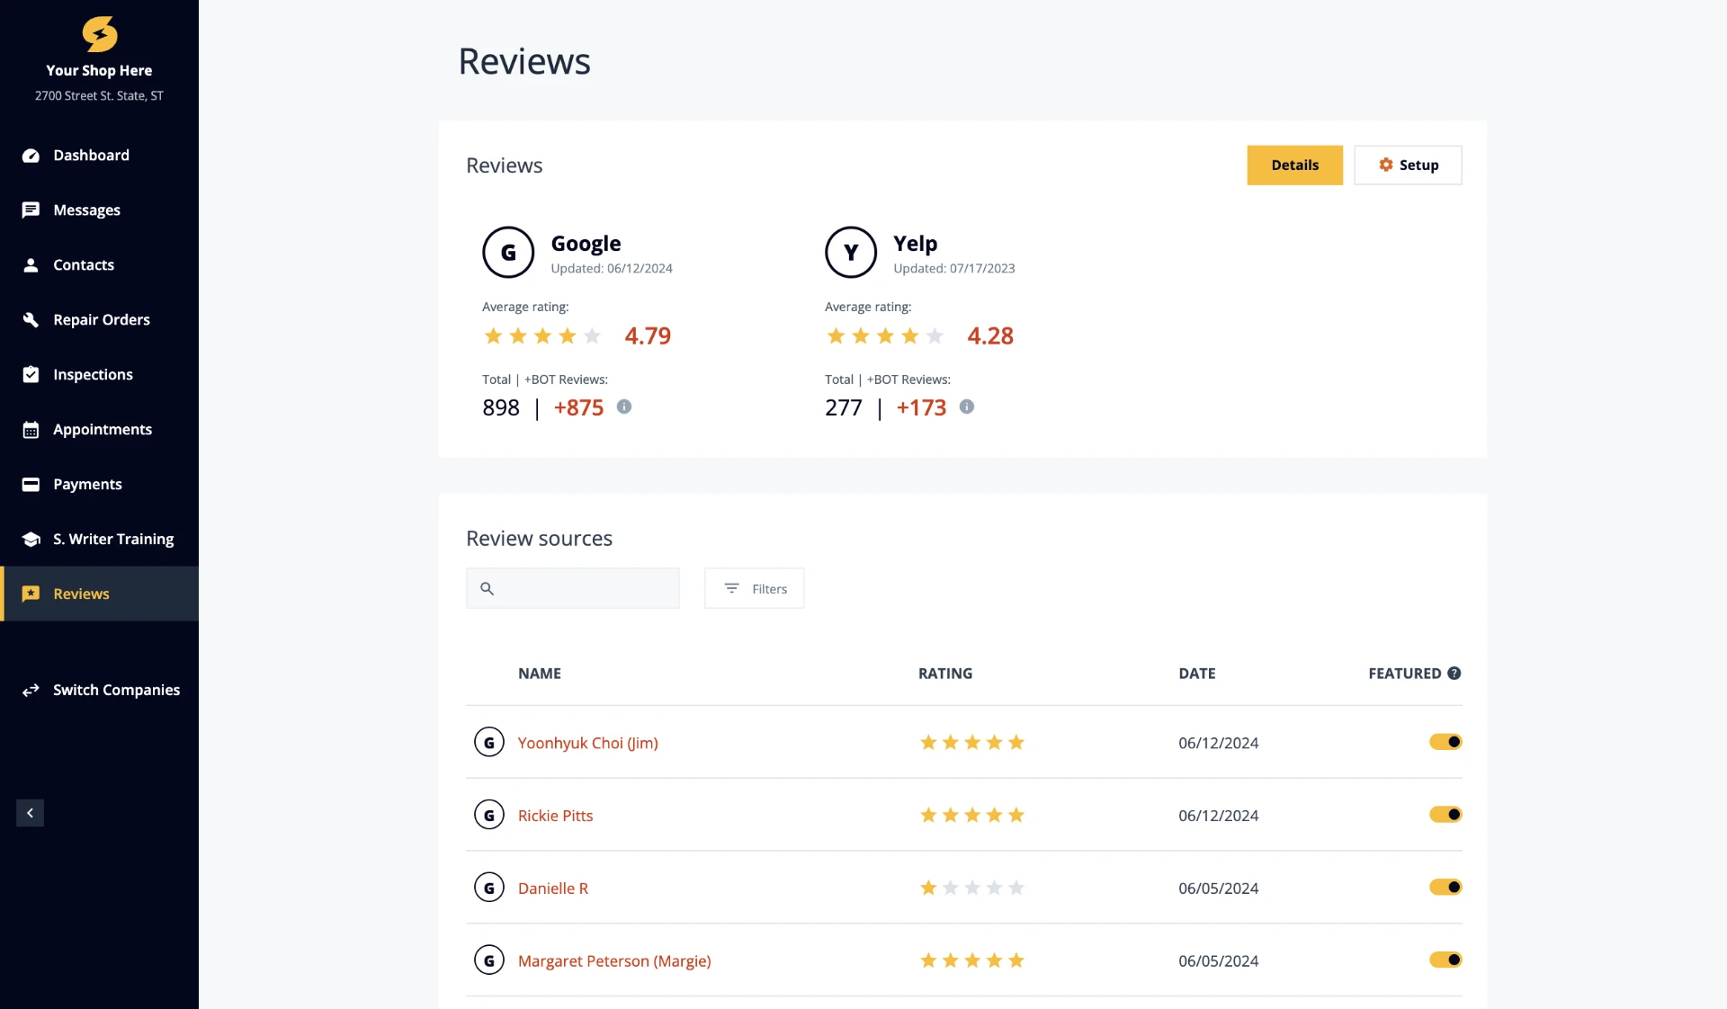Screen dimensions: 1727x1009
Task: Click the Inspections clipboard check icon
Action: pos(31,375)
